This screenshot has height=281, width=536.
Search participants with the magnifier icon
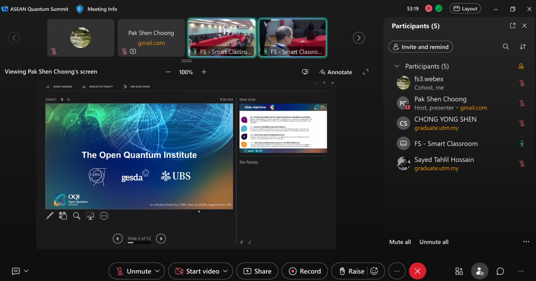tap(506, 47)
